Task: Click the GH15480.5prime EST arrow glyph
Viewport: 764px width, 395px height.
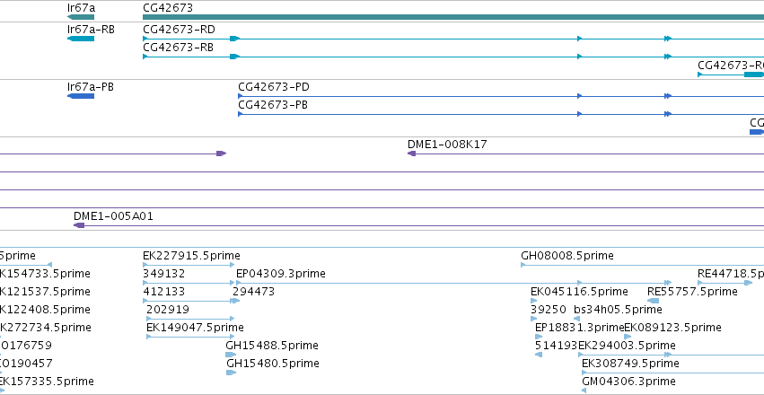Action: pos(231,373)
